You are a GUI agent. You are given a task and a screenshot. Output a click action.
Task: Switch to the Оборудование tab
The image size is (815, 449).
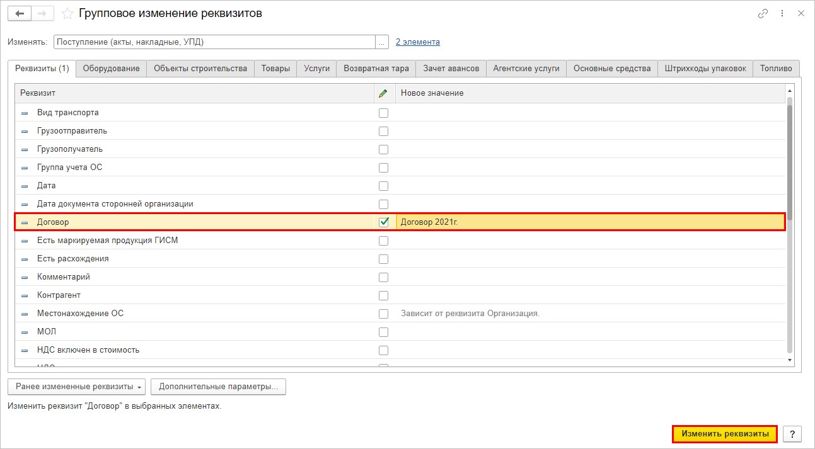pyautogui.click(x=111, y=69)
